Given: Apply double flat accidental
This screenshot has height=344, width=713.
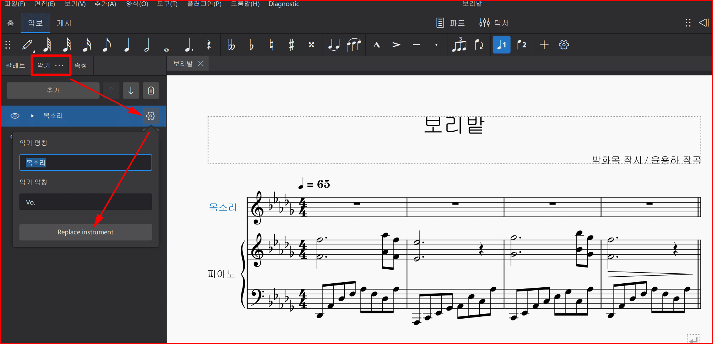Looking at the screenshot, I should click(232, 45).
